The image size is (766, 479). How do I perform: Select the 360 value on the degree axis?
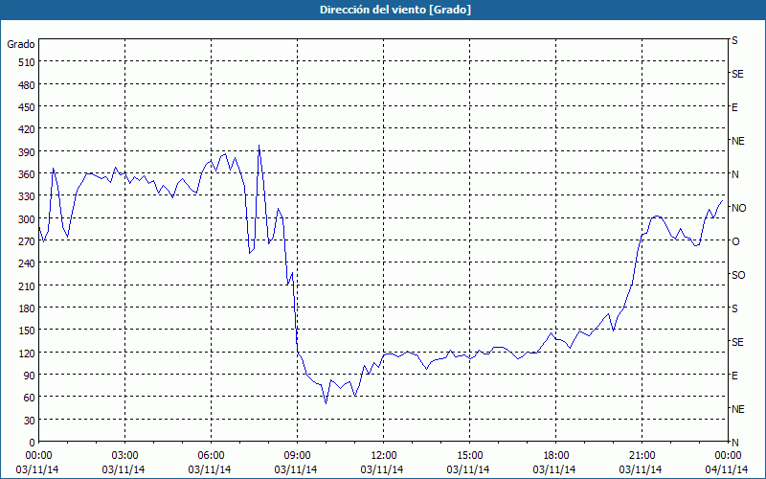tap(27, 174)
